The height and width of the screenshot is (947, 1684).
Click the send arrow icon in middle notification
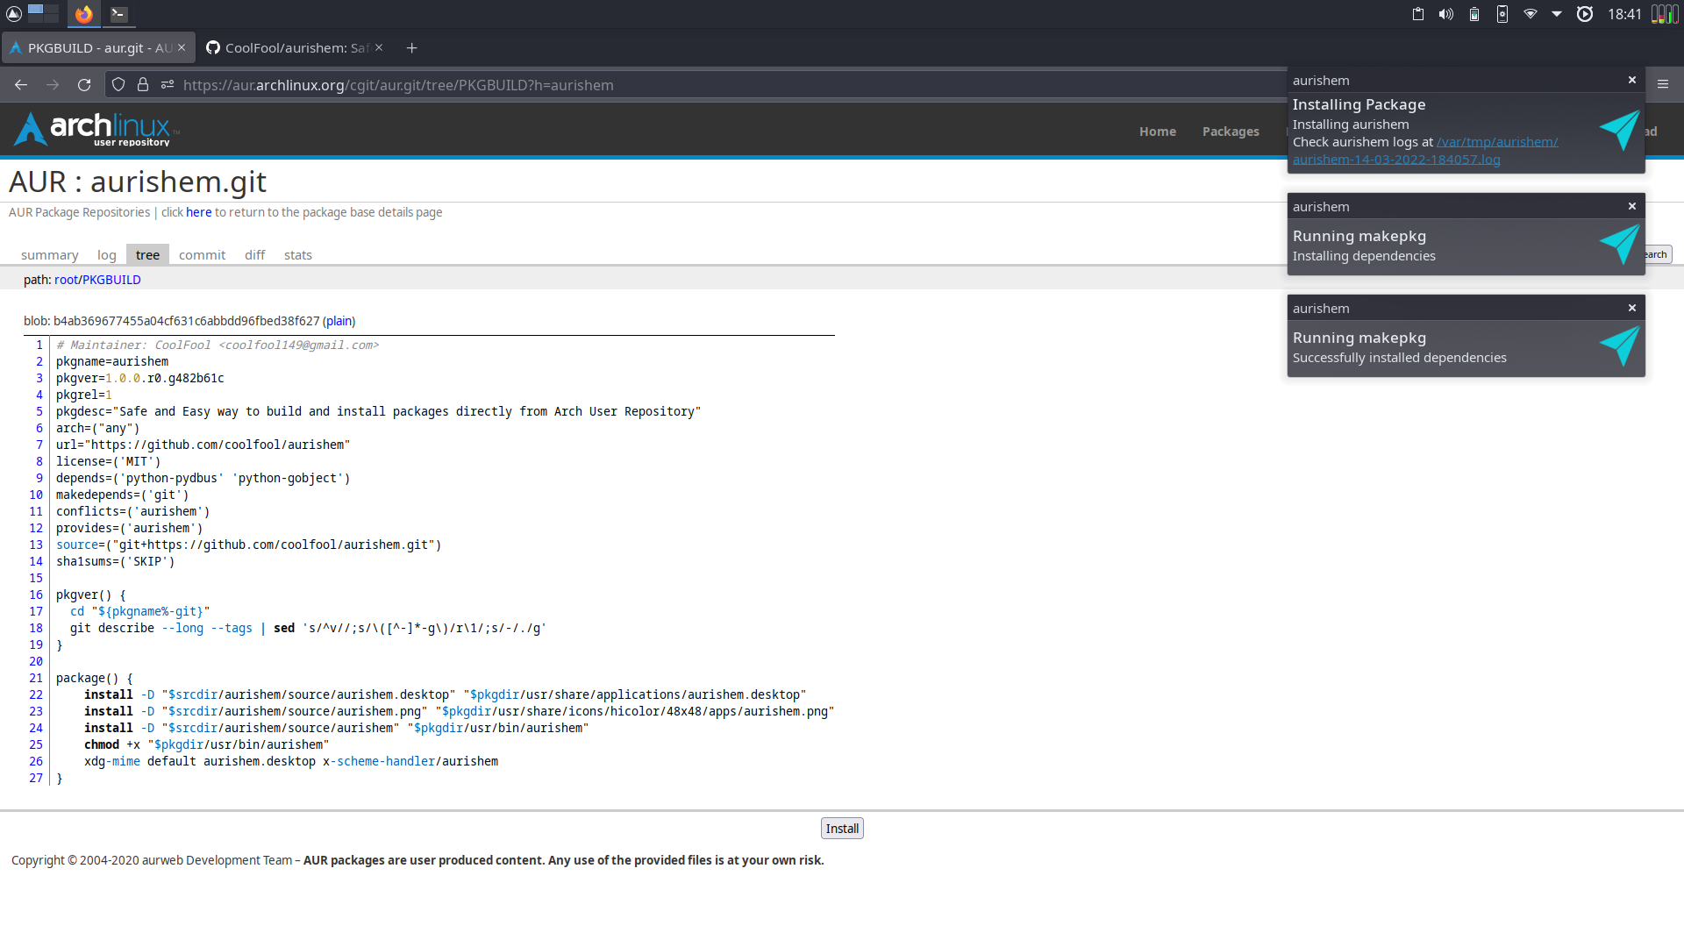[1616, 244]
